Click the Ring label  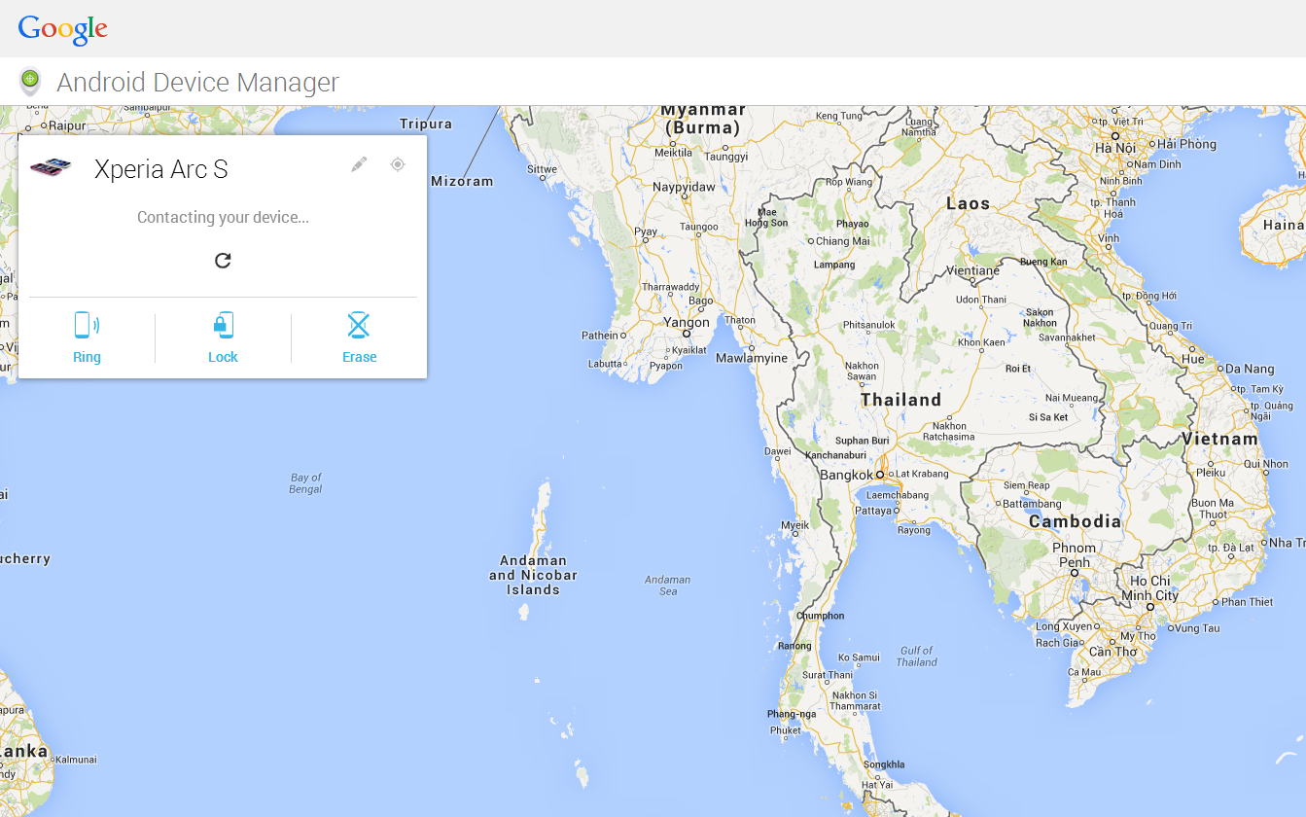(87, 357)
